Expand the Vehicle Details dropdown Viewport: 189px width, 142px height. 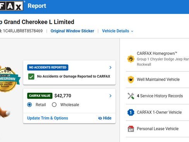118,31
